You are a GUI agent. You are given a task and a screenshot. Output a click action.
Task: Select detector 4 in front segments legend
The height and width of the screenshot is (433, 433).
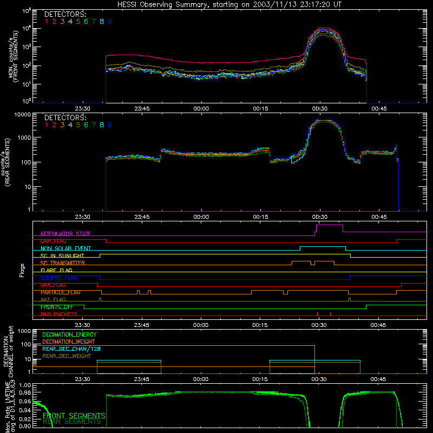70,22
